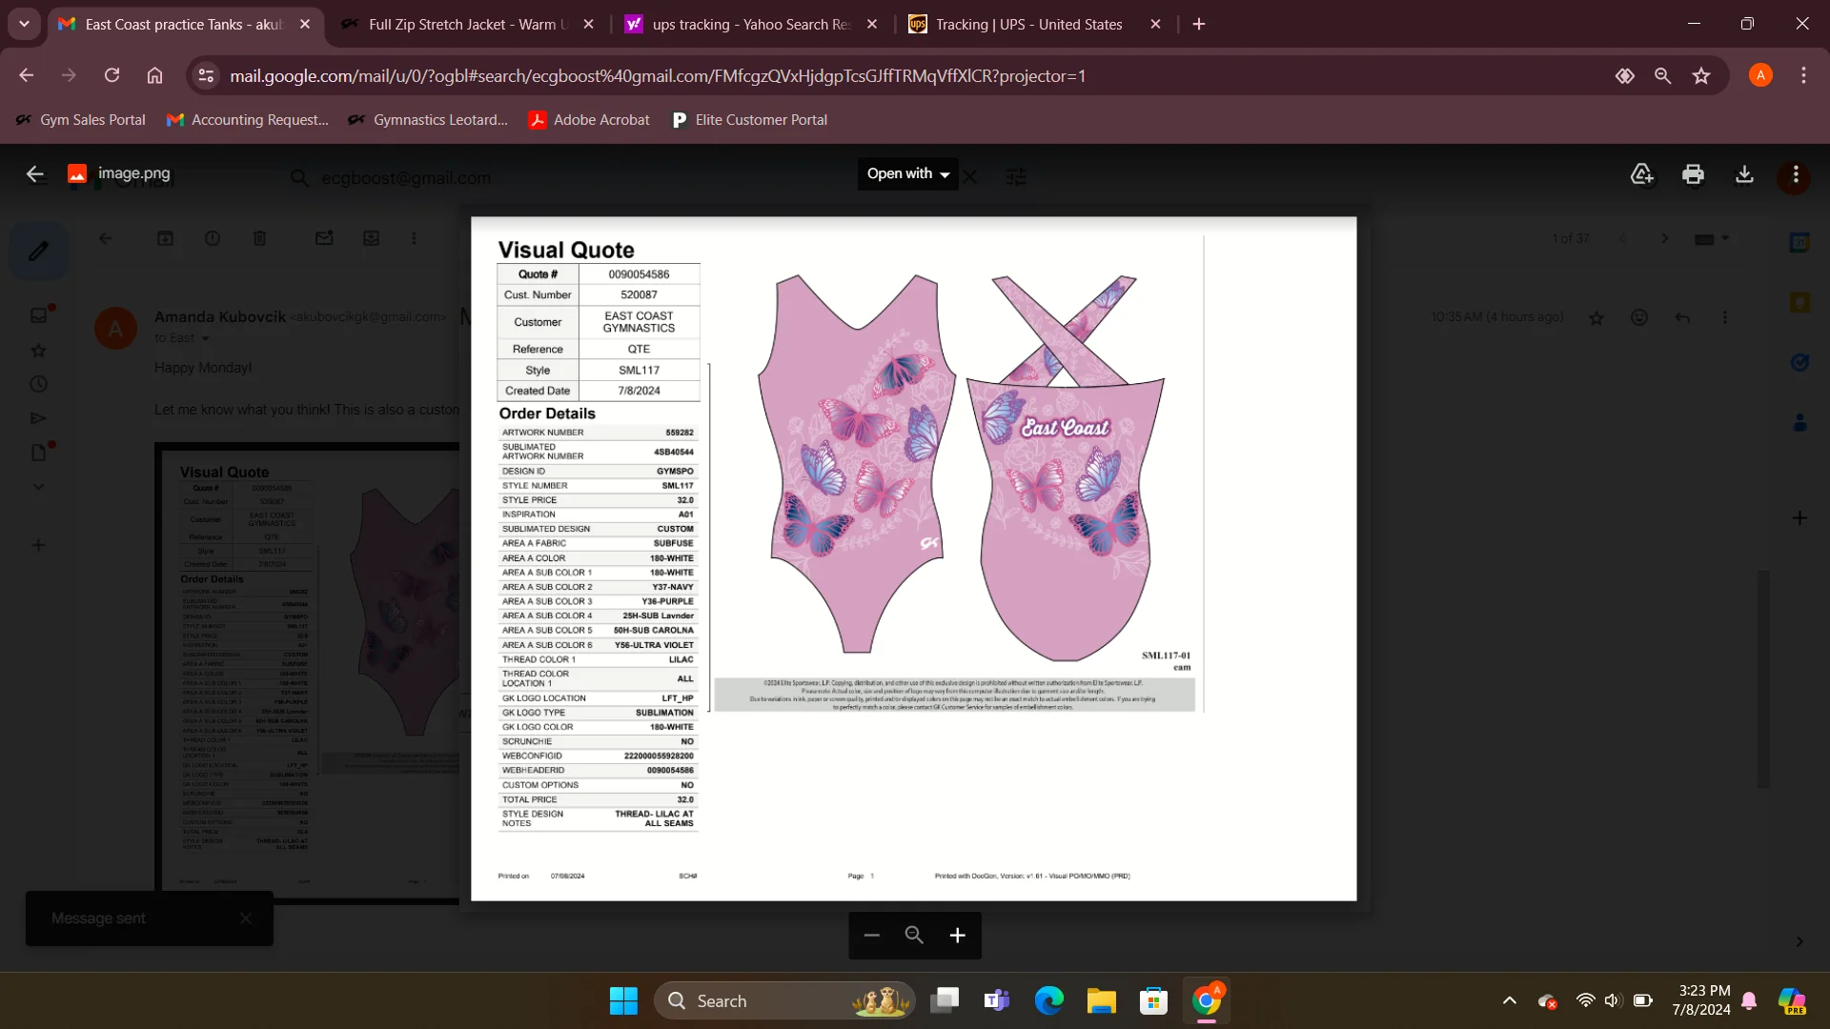1830x1029 pixels.
Task: Open Windows Copilot in tray
Action: coord(1792,1000)
